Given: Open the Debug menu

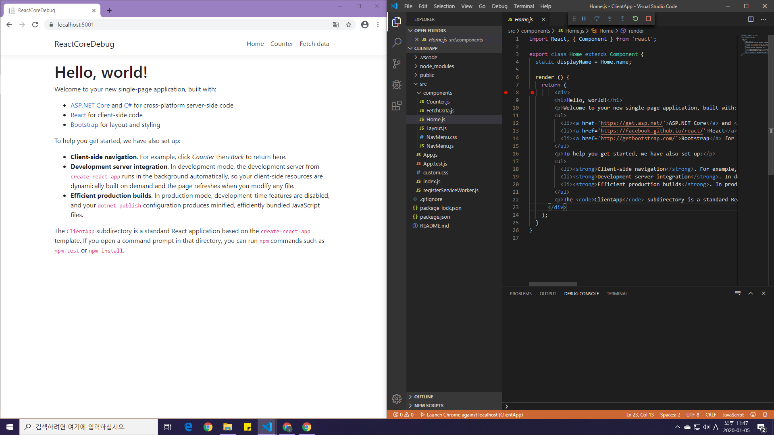Looking at the screenshot, I should pyautogui.click(x=499, y=6).
